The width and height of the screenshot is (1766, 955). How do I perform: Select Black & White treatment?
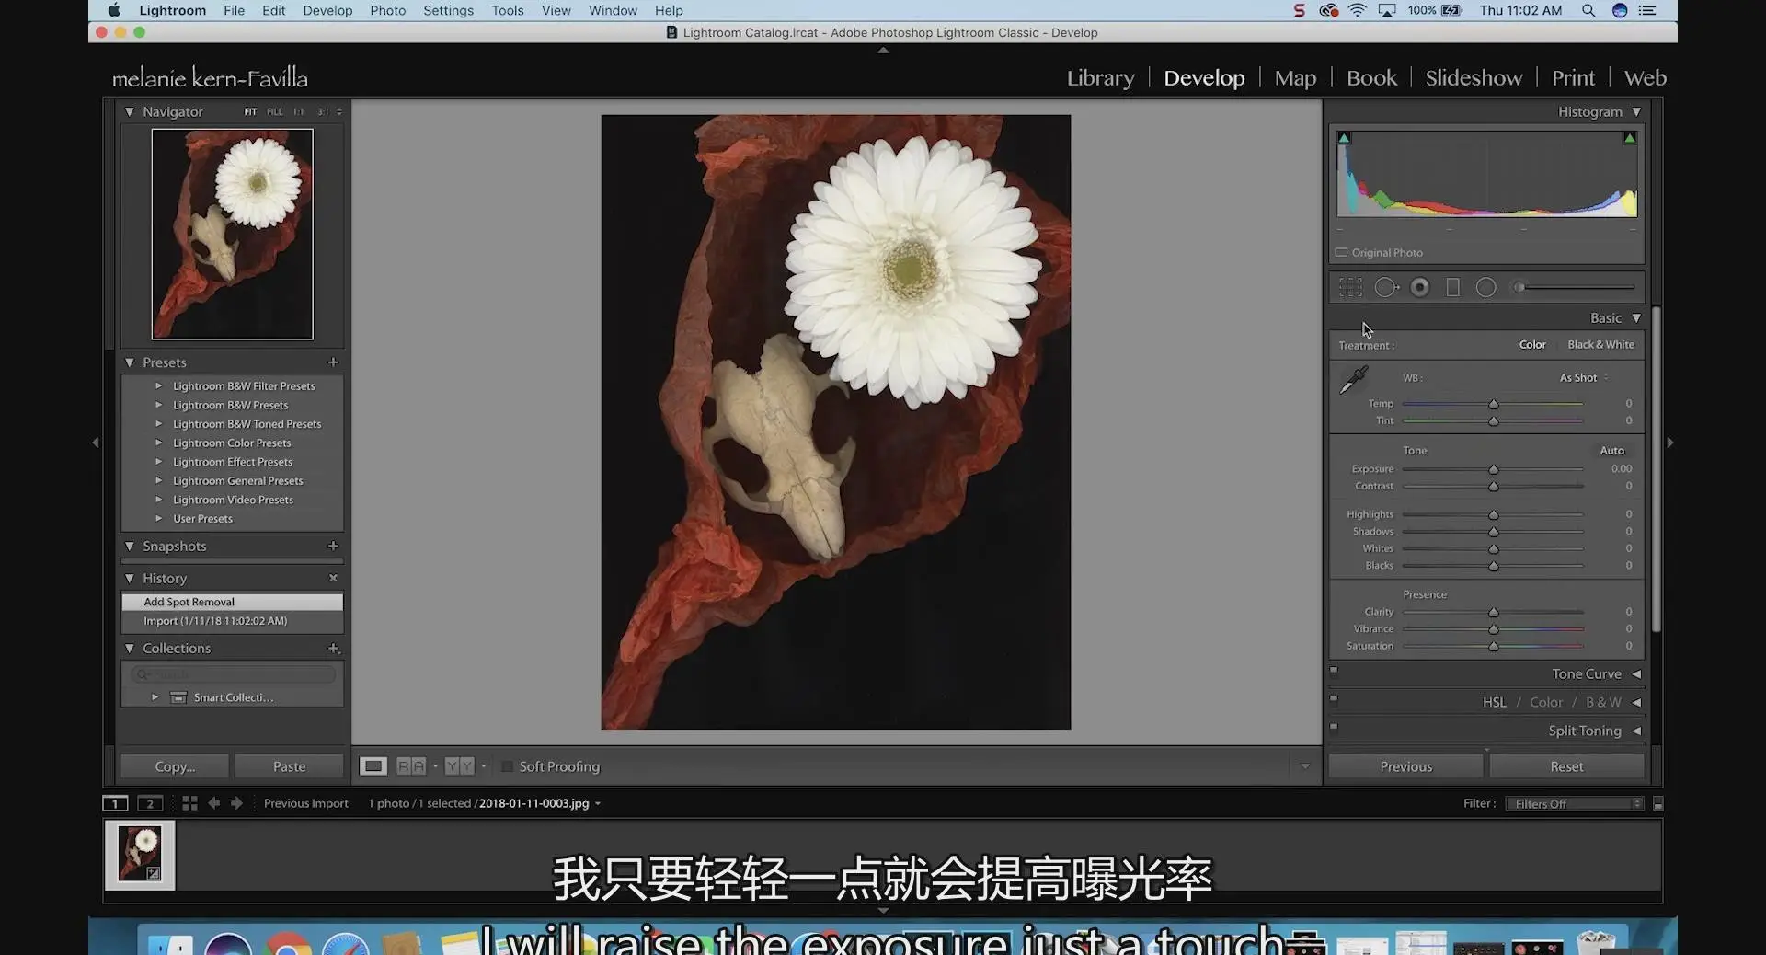point(1600,345)
